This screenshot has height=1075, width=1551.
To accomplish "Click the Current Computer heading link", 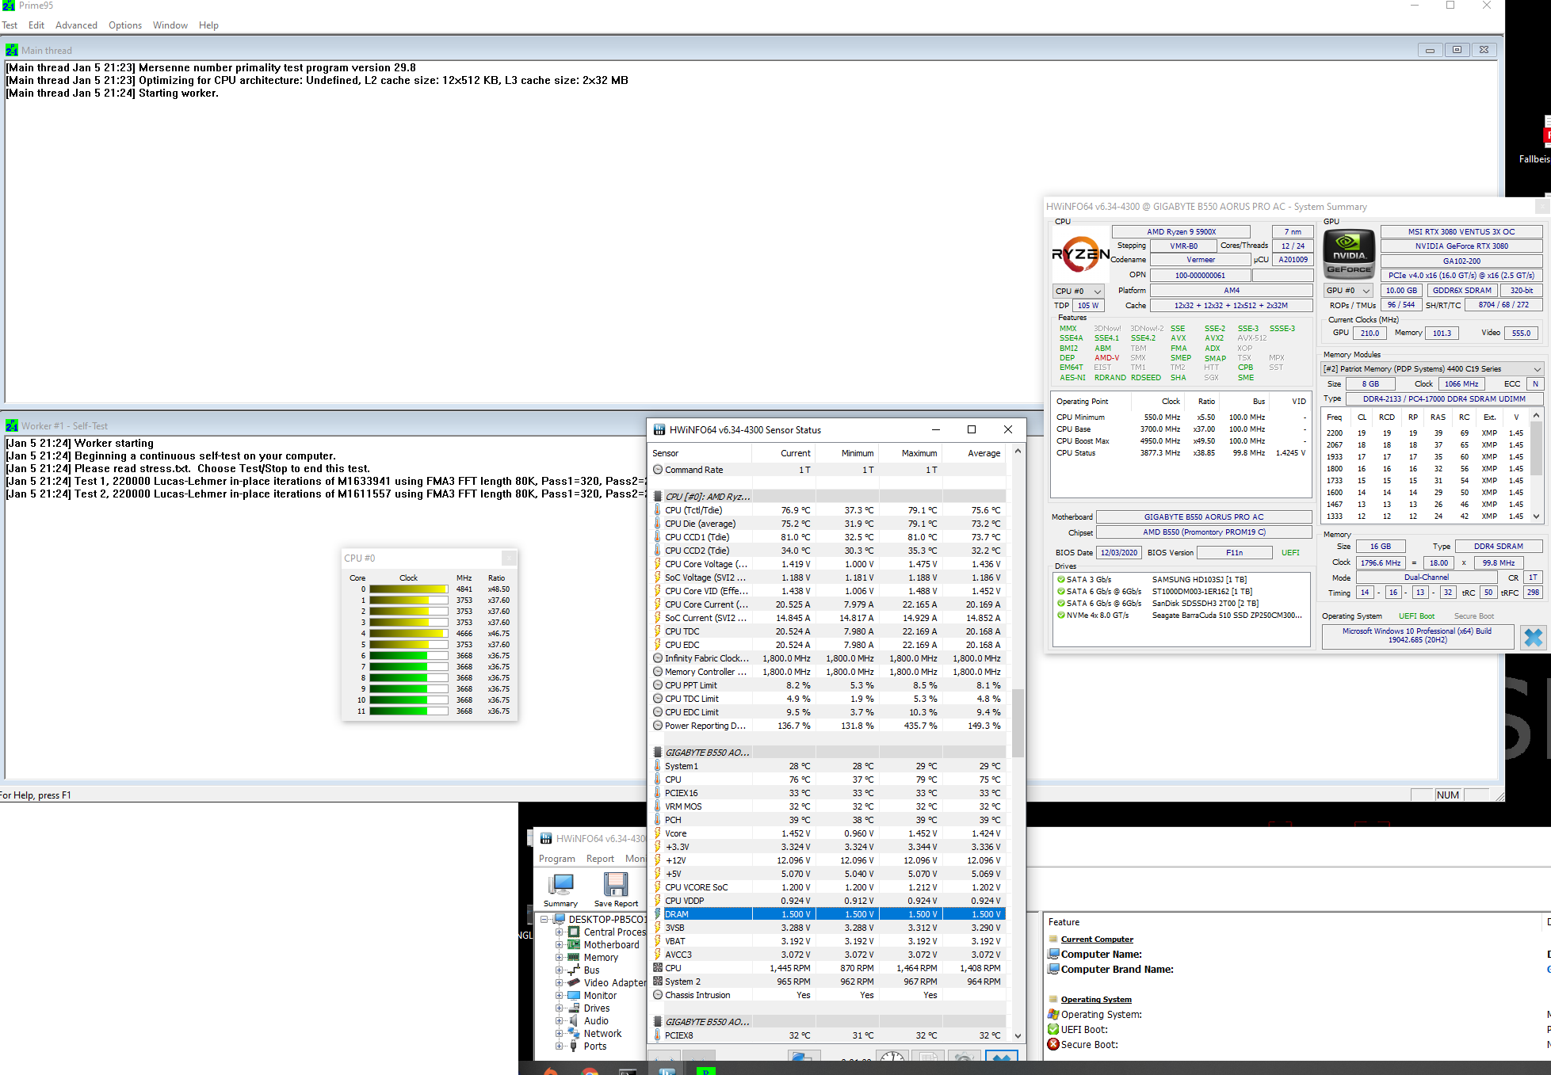I will point(1097,940).
